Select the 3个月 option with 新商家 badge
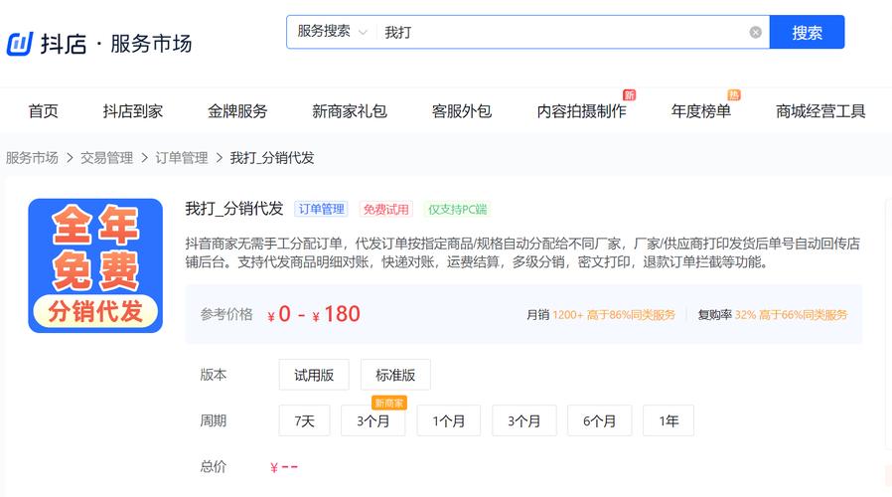This screenshot has width=892, height=497. pos(373,420)
